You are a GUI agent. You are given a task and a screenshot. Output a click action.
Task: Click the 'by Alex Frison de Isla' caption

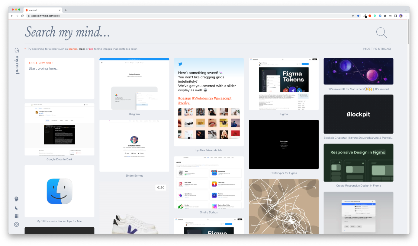[209, 150]
